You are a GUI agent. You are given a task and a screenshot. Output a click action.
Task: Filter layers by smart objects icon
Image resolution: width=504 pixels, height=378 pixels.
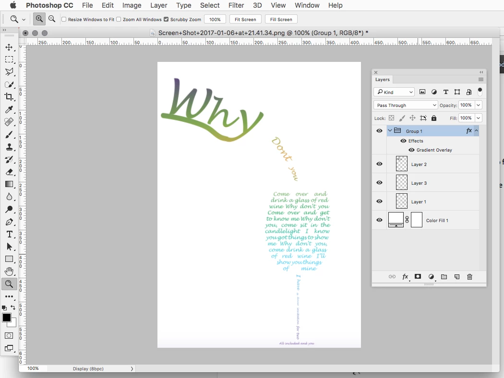click(x=469, y=92)
